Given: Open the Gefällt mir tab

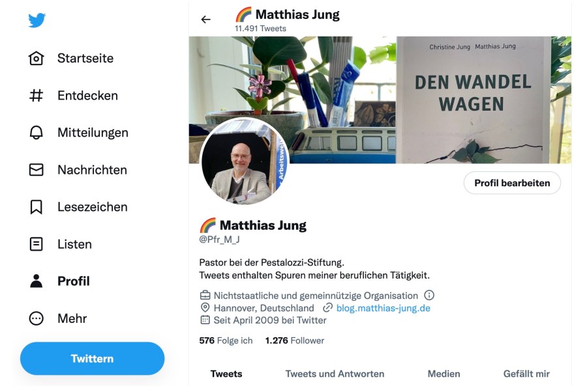Looking at the screenshot, I should click(x=526, y=374).
